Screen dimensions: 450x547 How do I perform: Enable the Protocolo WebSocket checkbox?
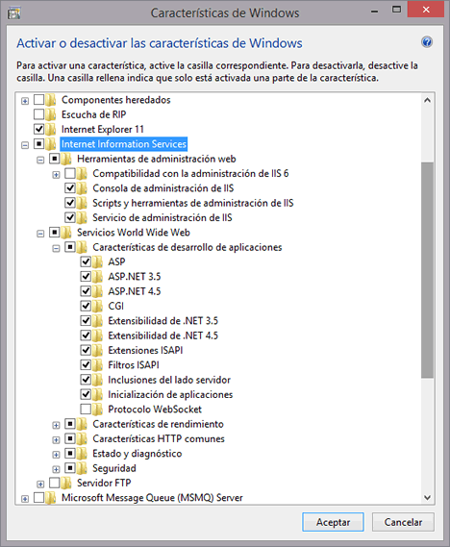pos(86,409)
